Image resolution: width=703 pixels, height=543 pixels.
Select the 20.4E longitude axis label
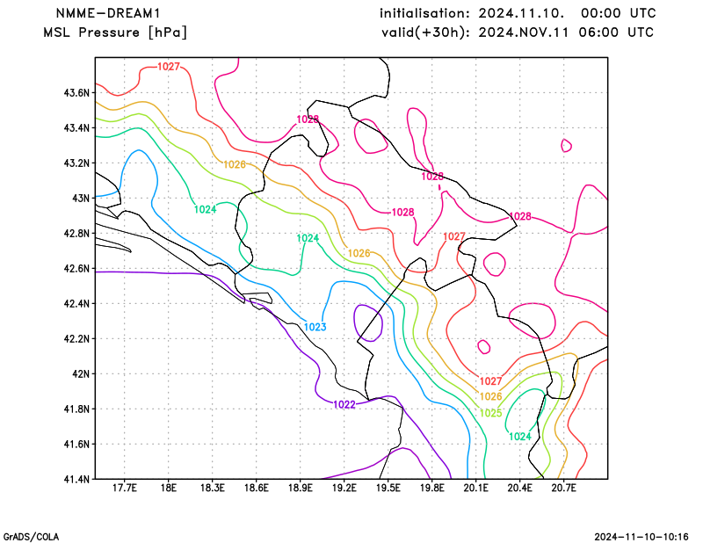pyautogui.click(x=519, y=488)
